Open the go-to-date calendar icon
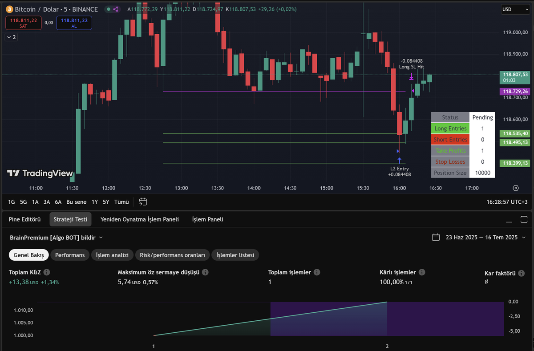 (143, 202)
